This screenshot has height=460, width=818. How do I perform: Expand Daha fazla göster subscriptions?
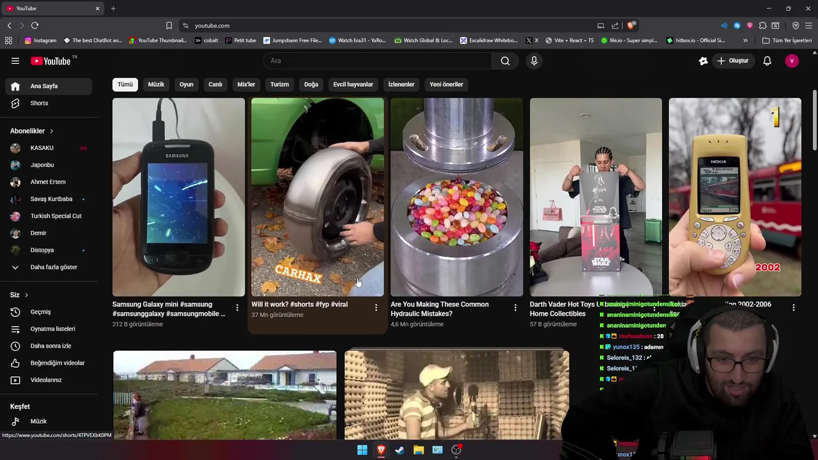coord(49,267)
